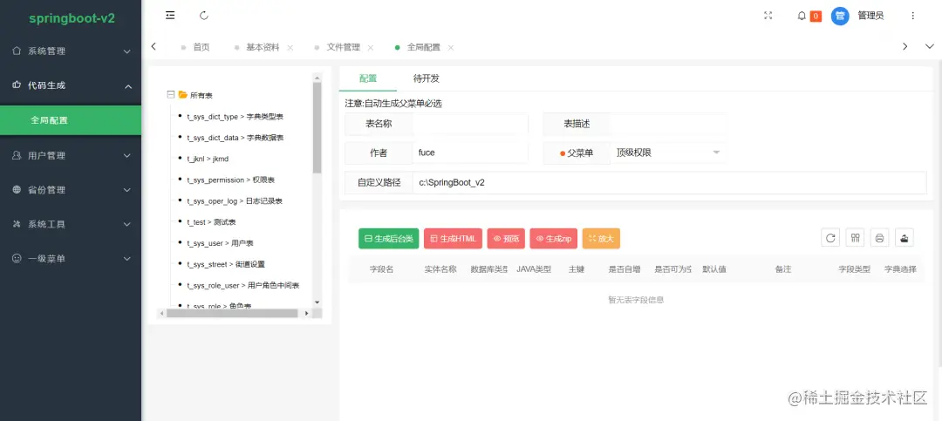Select t_sys_oper_log 日志记录表 in tree

[x=235, y=201]
